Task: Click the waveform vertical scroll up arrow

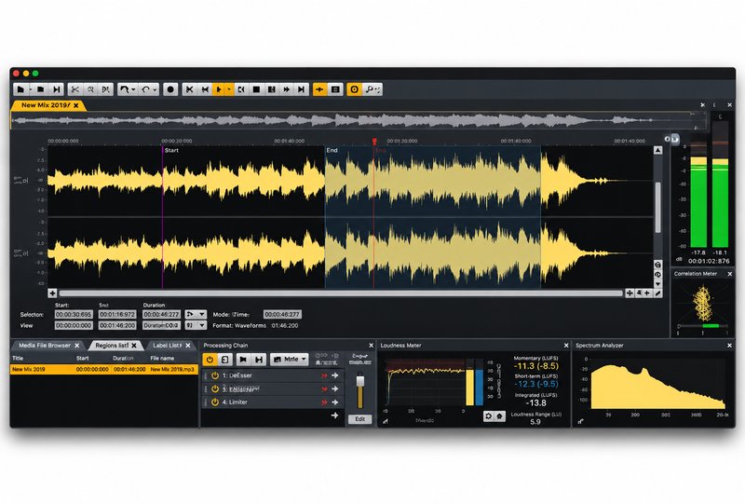Action: 658,150
